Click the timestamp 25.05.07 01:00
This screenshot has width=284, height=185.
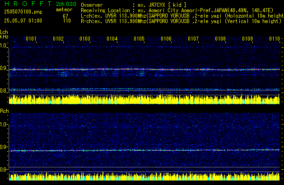[x=23, y=21]
